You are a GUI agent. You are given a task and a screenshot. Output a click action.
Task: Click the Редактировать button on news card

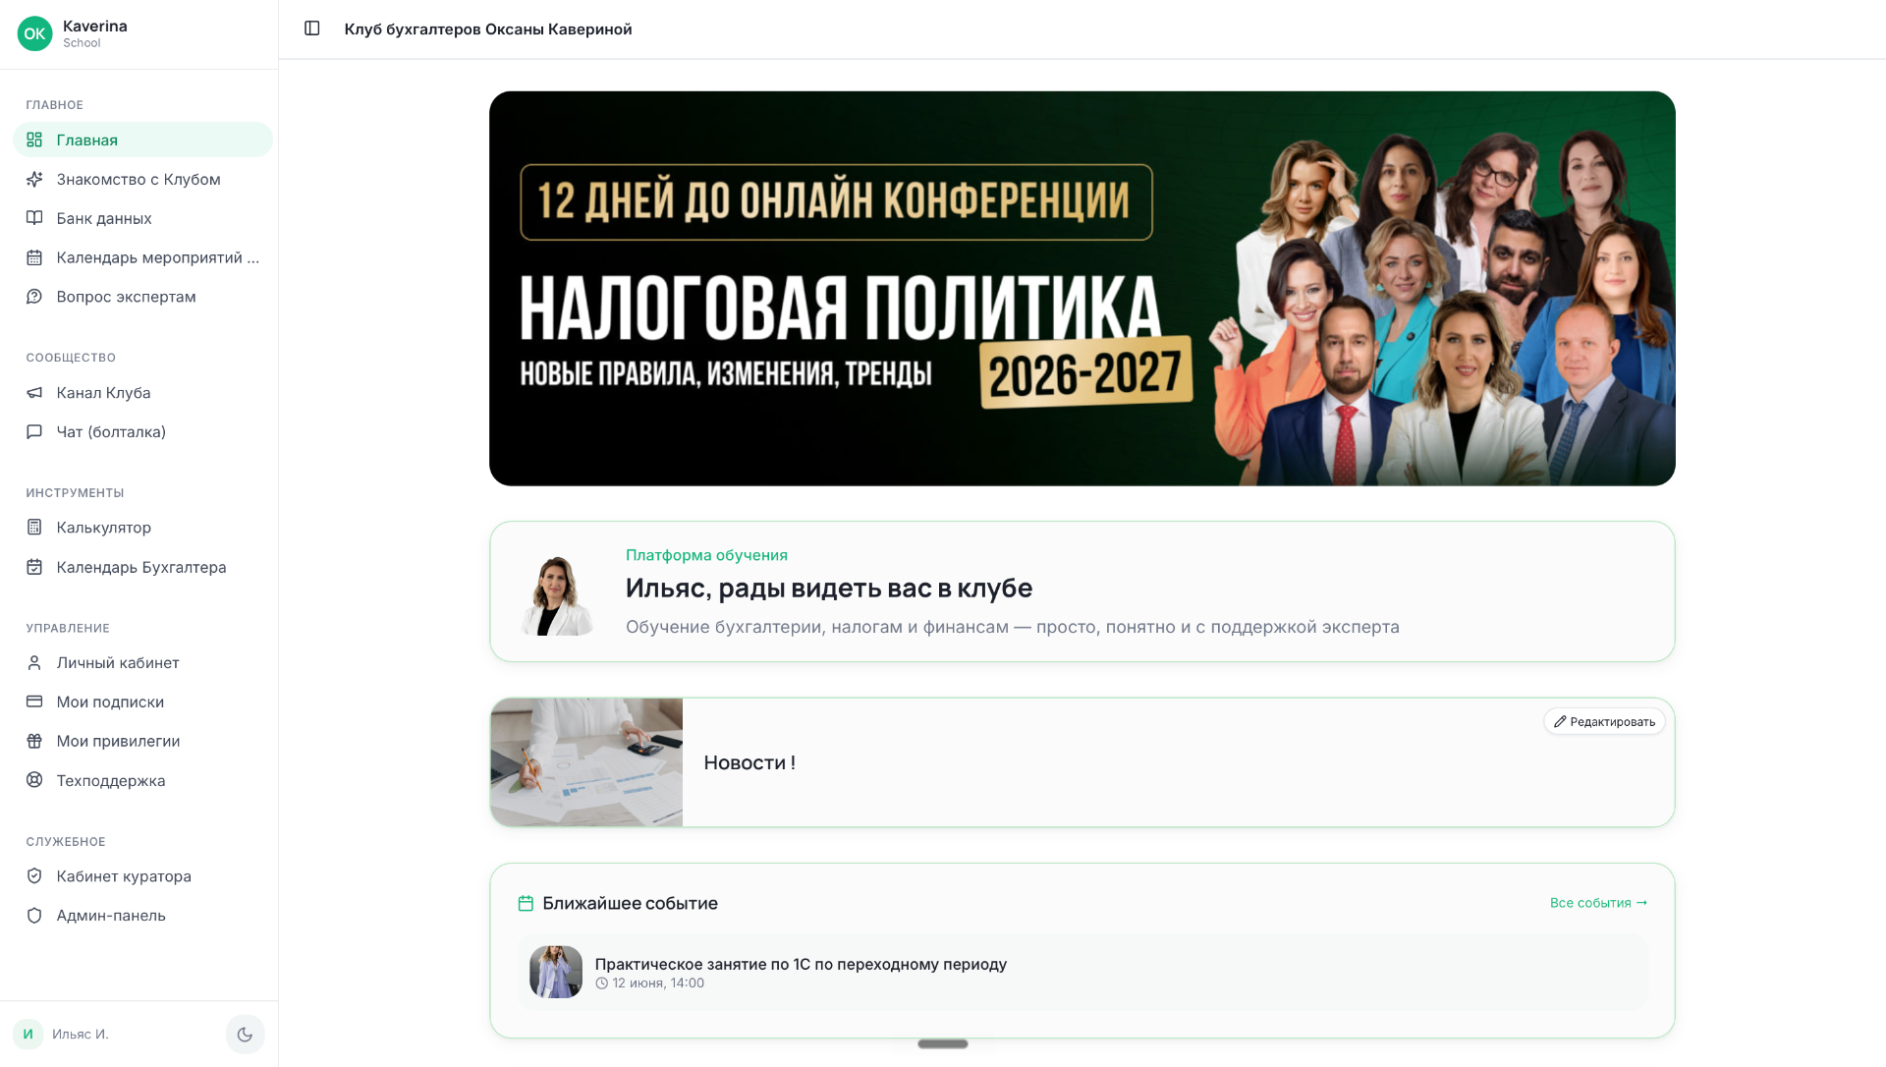tap(1604, 721)
